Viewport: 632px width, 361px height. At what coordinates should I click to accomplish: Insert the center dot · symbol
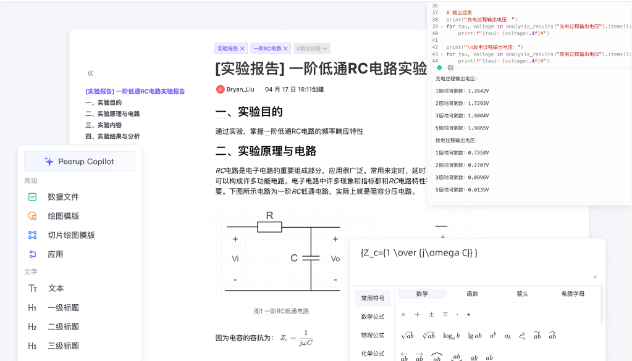(x=457, y=315)
